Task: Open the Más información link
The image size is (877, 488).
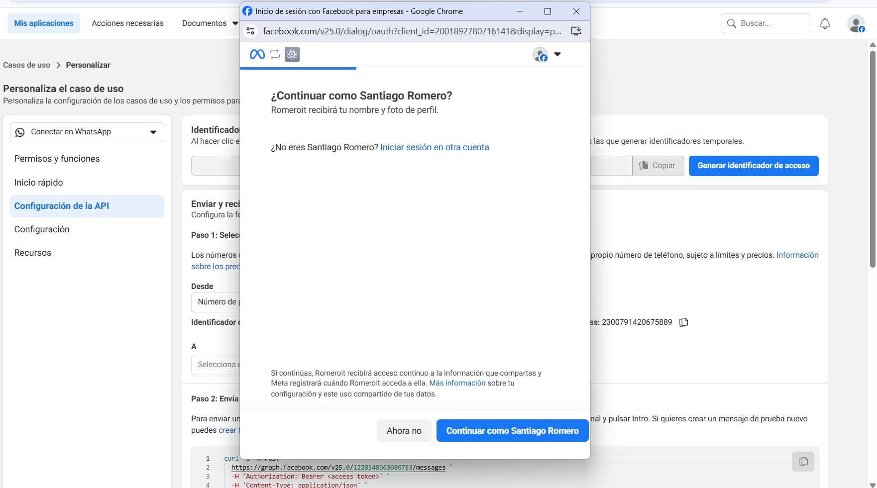Action: (457, 383)
